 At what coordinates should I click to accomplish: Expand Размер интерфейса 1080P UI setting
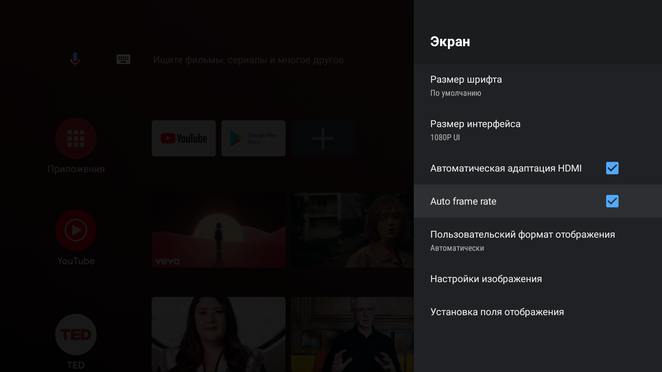[x=538, y=130]
